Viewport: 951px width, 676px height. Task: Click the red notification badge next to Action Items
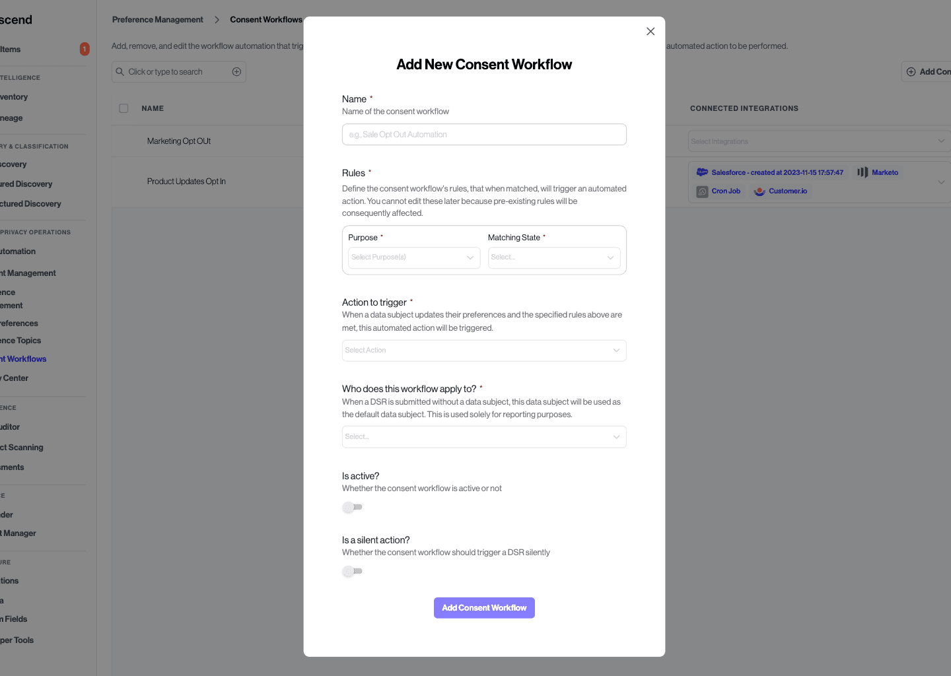tap(84, 49)
